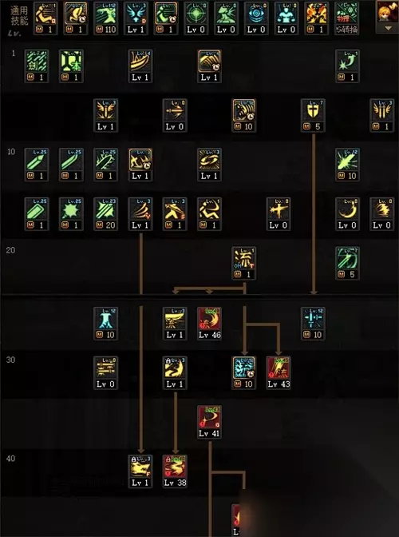Select the red 流 skill marked Lv 46
Viewport: 399px width, 537px height.
coord(209,324)
